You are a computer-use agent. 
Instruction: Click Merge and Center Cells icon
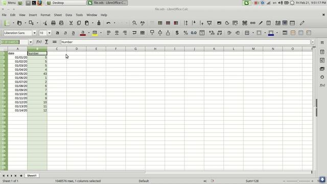(143, 33)
